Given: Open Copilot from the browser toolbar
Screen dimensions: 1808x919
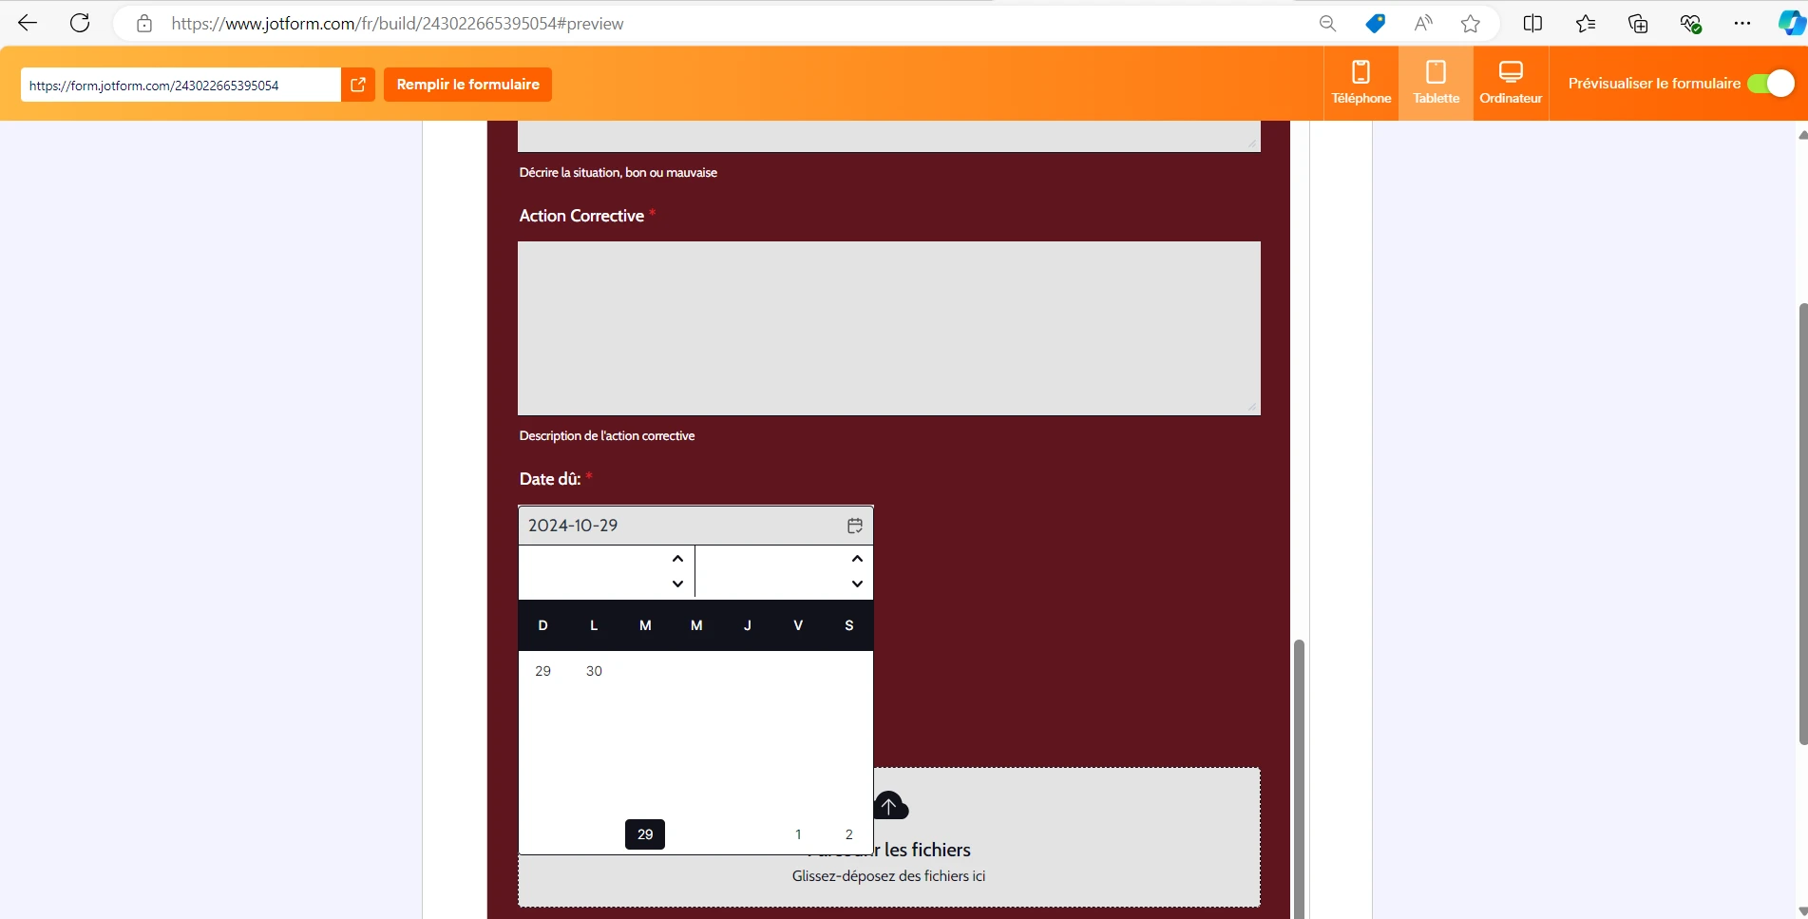Looking at the screenshot, I should [x=1790, y=23].
